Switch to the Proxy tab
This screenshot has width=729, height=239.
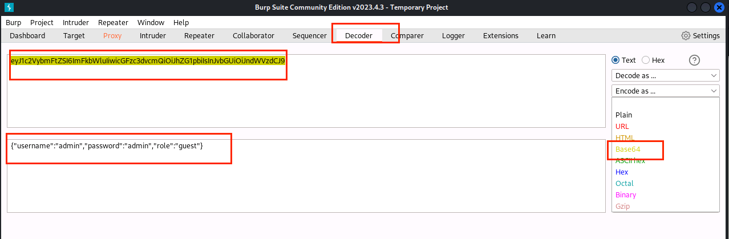112,35
